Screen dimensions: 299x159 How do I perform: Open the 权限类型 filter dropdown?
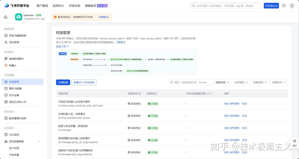[260, 82]
